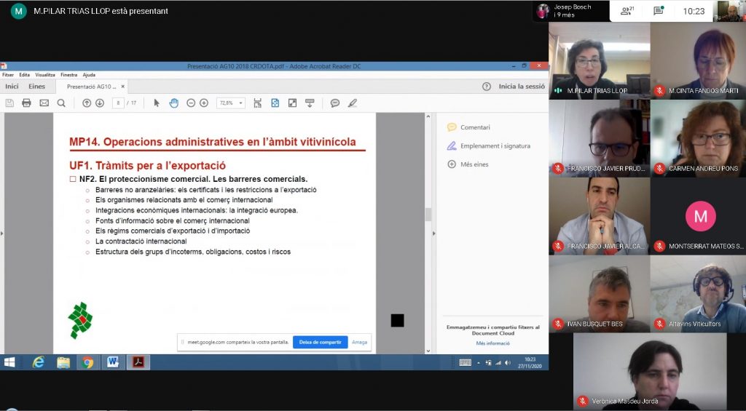This screenshot has width=746, height=411.
Task: Go to next page with down arrow
Action: point(100,103)
